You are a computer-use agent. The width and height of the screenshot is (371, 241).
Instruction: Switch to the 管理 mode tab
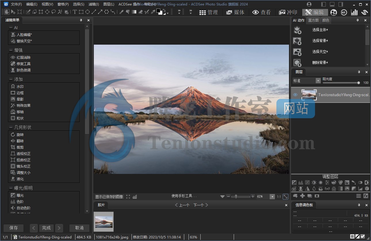[x=209, y=12]
